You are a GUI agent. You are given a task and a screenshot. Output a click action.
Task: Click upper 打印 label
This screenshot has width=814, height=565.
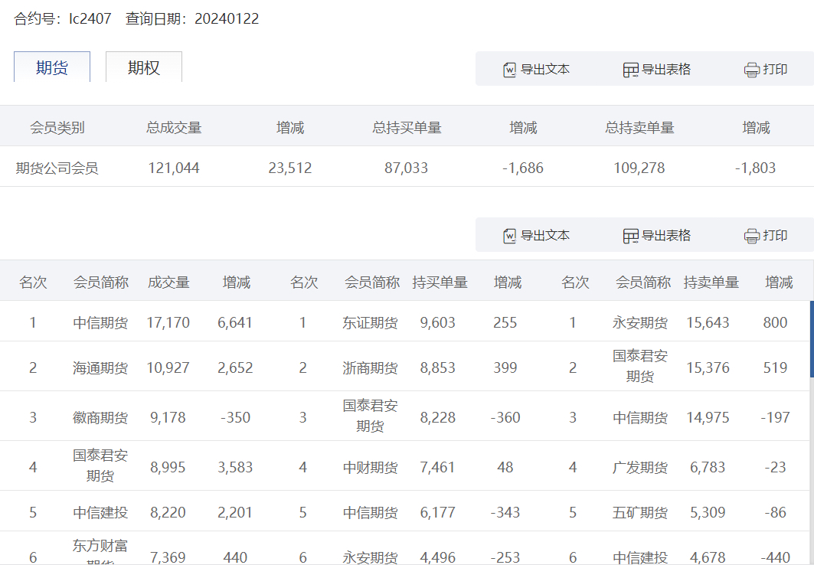click(775, 70)
